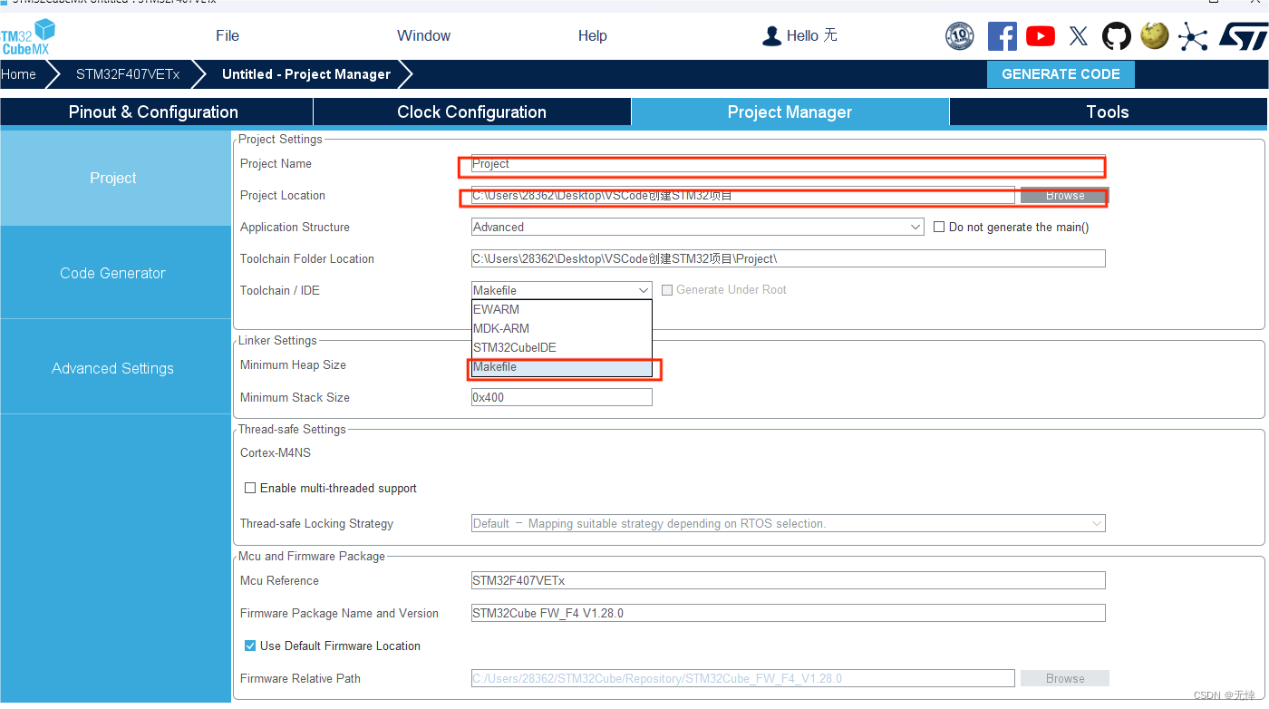Open the ST logo link
The width and height of the screenshot is (1269, 709).
tap(1242, 36)
